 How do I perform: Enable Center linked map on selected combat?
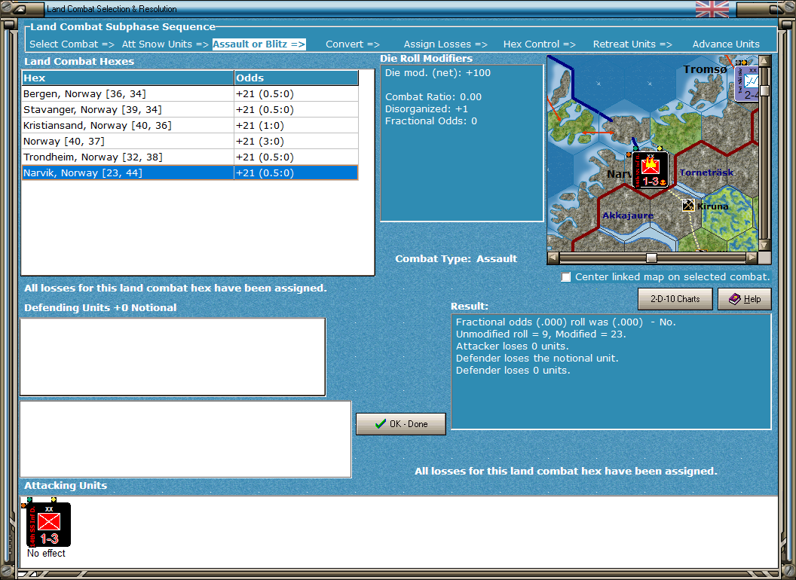pos(565,277)
